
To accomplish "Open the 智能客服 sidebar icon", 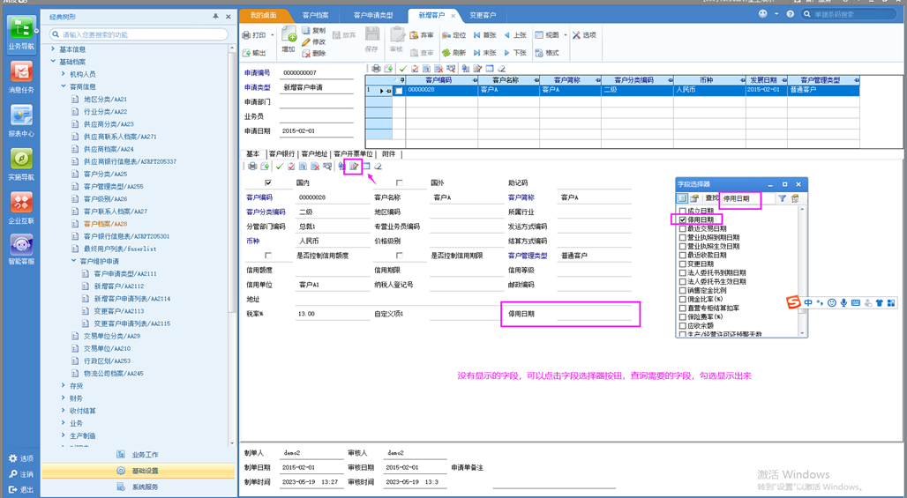I will pos(21,249).
